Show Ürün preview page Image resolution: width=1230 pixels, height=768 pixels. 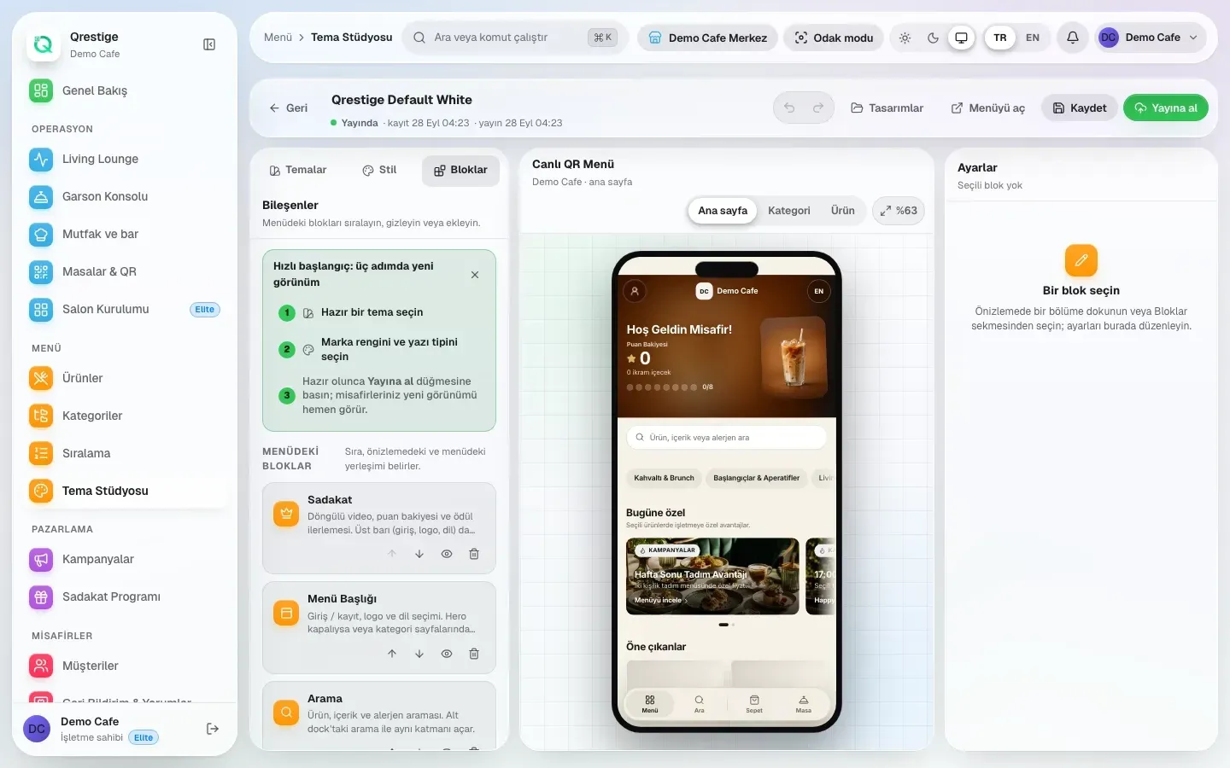tap(843, 211)
